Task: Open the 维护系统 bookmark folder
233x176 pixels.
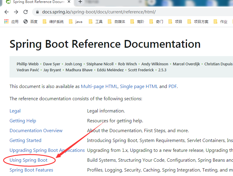Action: 53,21
